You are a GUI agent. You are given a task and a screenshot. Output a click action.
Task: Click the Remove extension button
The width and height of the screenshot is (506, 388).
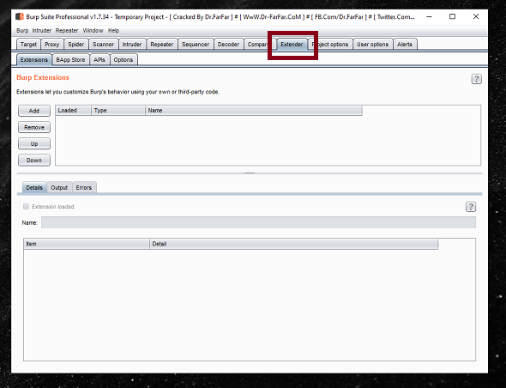pos(34,127)
